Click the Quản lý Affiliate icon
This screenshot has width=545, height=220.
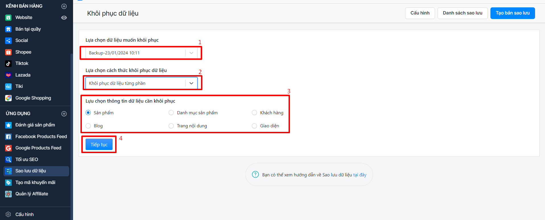click(9, 194)
